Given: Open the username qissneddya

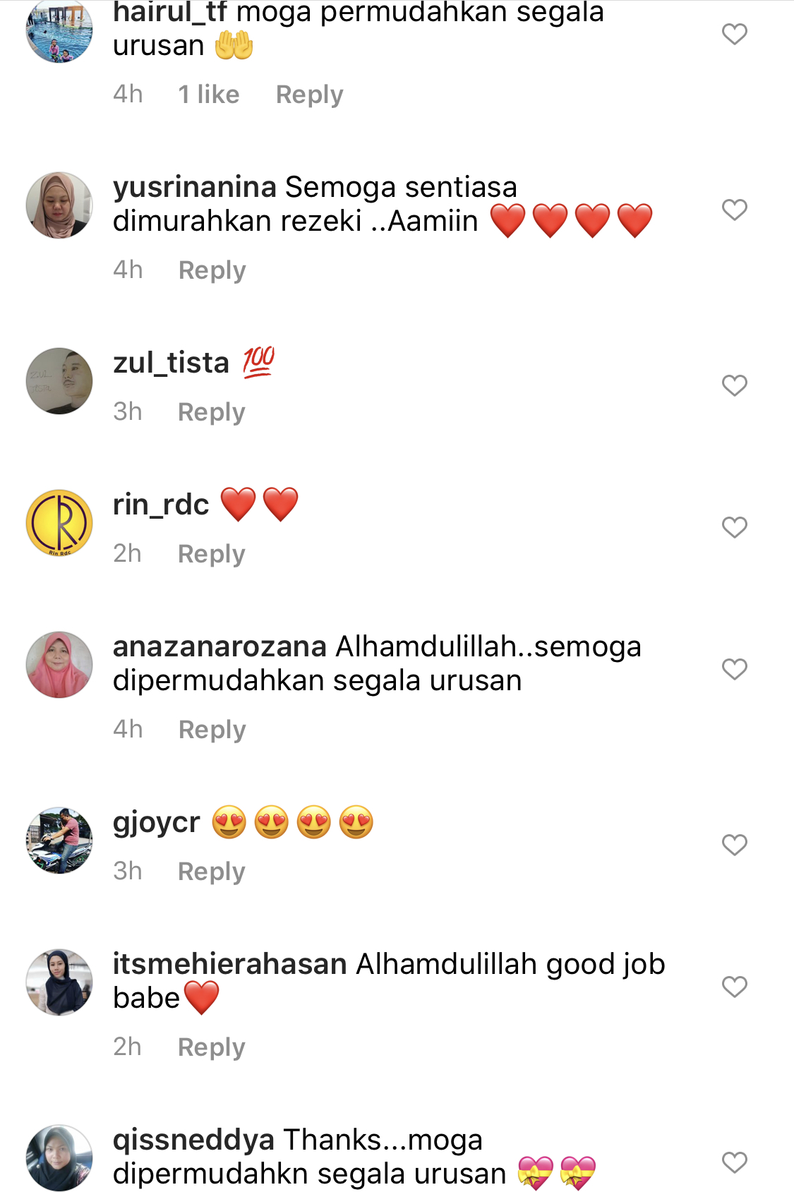Looking at the screenshot, I should point(193,1140).
